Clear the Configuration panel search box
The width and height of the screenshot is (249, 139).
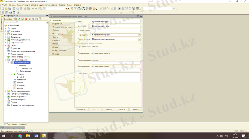[47, 22]
